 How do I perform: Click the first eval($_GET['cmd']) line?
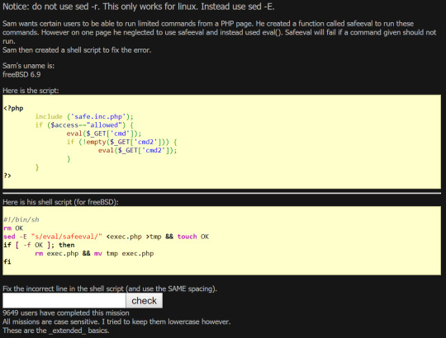point(104,134)
